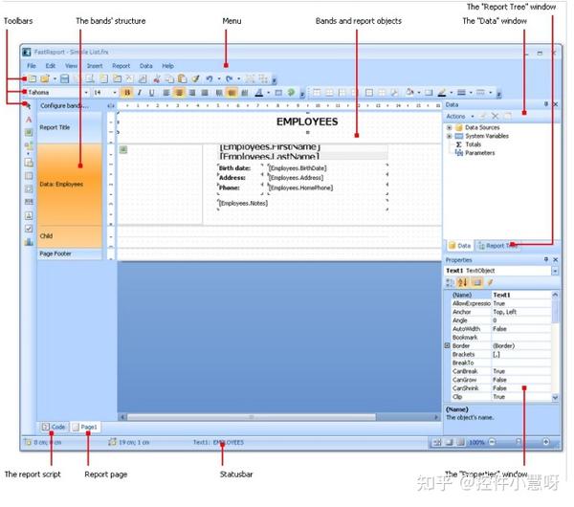Switch to the Data tab
574x507 pixels.
(x=460, y=246)
